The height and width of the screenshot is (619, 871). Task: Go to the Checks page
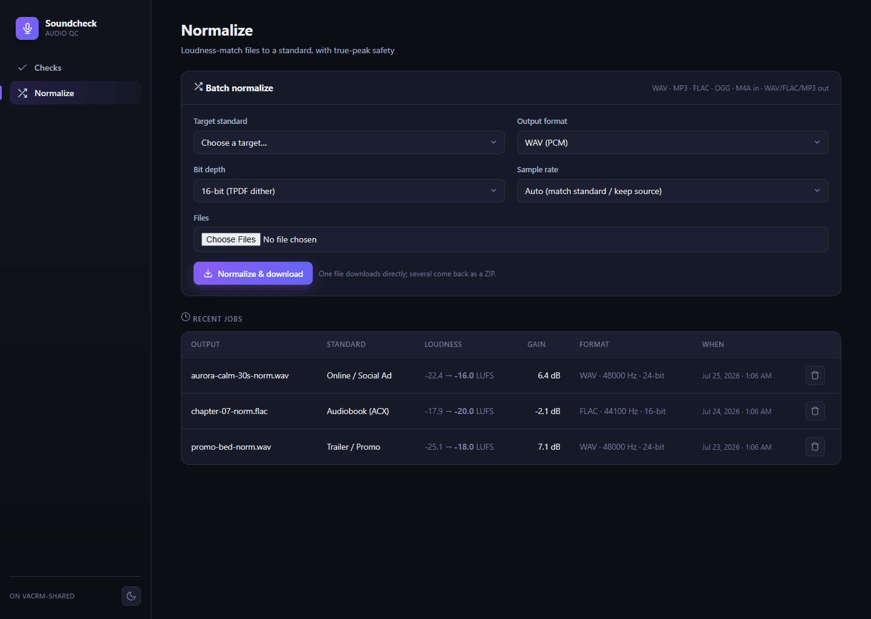click(x=75, y=68)
